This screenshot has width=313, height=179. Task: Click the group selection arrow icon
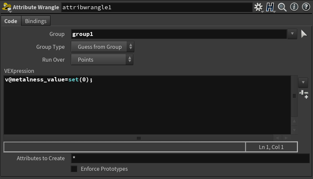(304, 34)
